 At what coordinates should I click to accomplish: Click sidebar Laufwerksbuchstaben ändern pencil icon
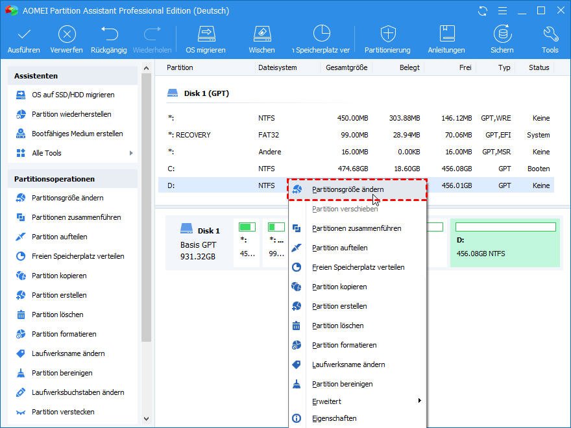(21, 392)
